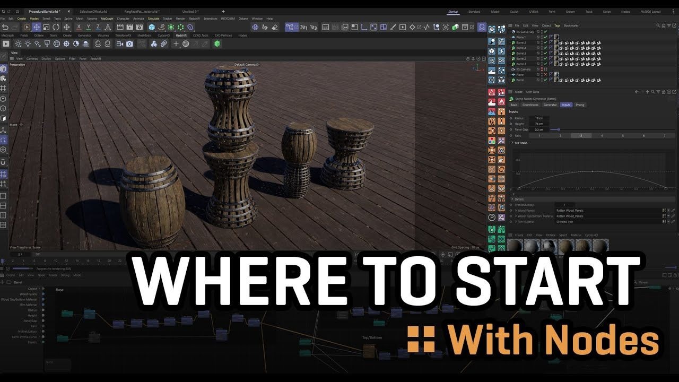Open the MoGraph menu in the menu bar

point(107,19)
